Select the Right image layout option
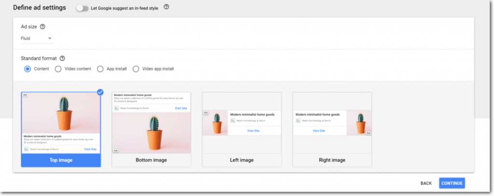494x196 pixels. (332, 129)
